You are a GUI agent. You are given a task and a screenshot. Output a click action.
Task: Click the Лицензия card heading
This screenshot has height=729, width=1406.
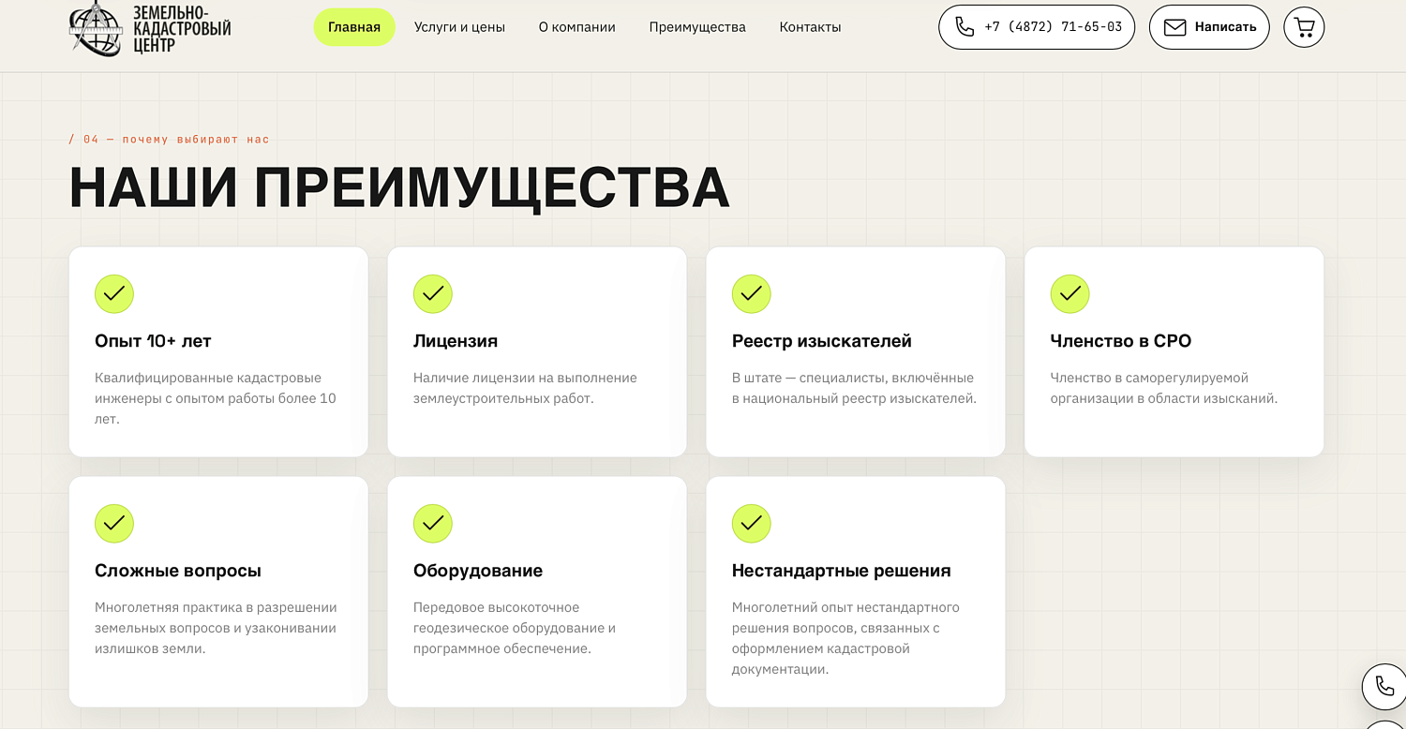[456, 341]
